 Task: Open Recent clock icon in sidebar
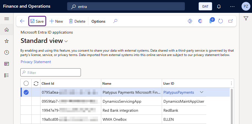point(7,52)
